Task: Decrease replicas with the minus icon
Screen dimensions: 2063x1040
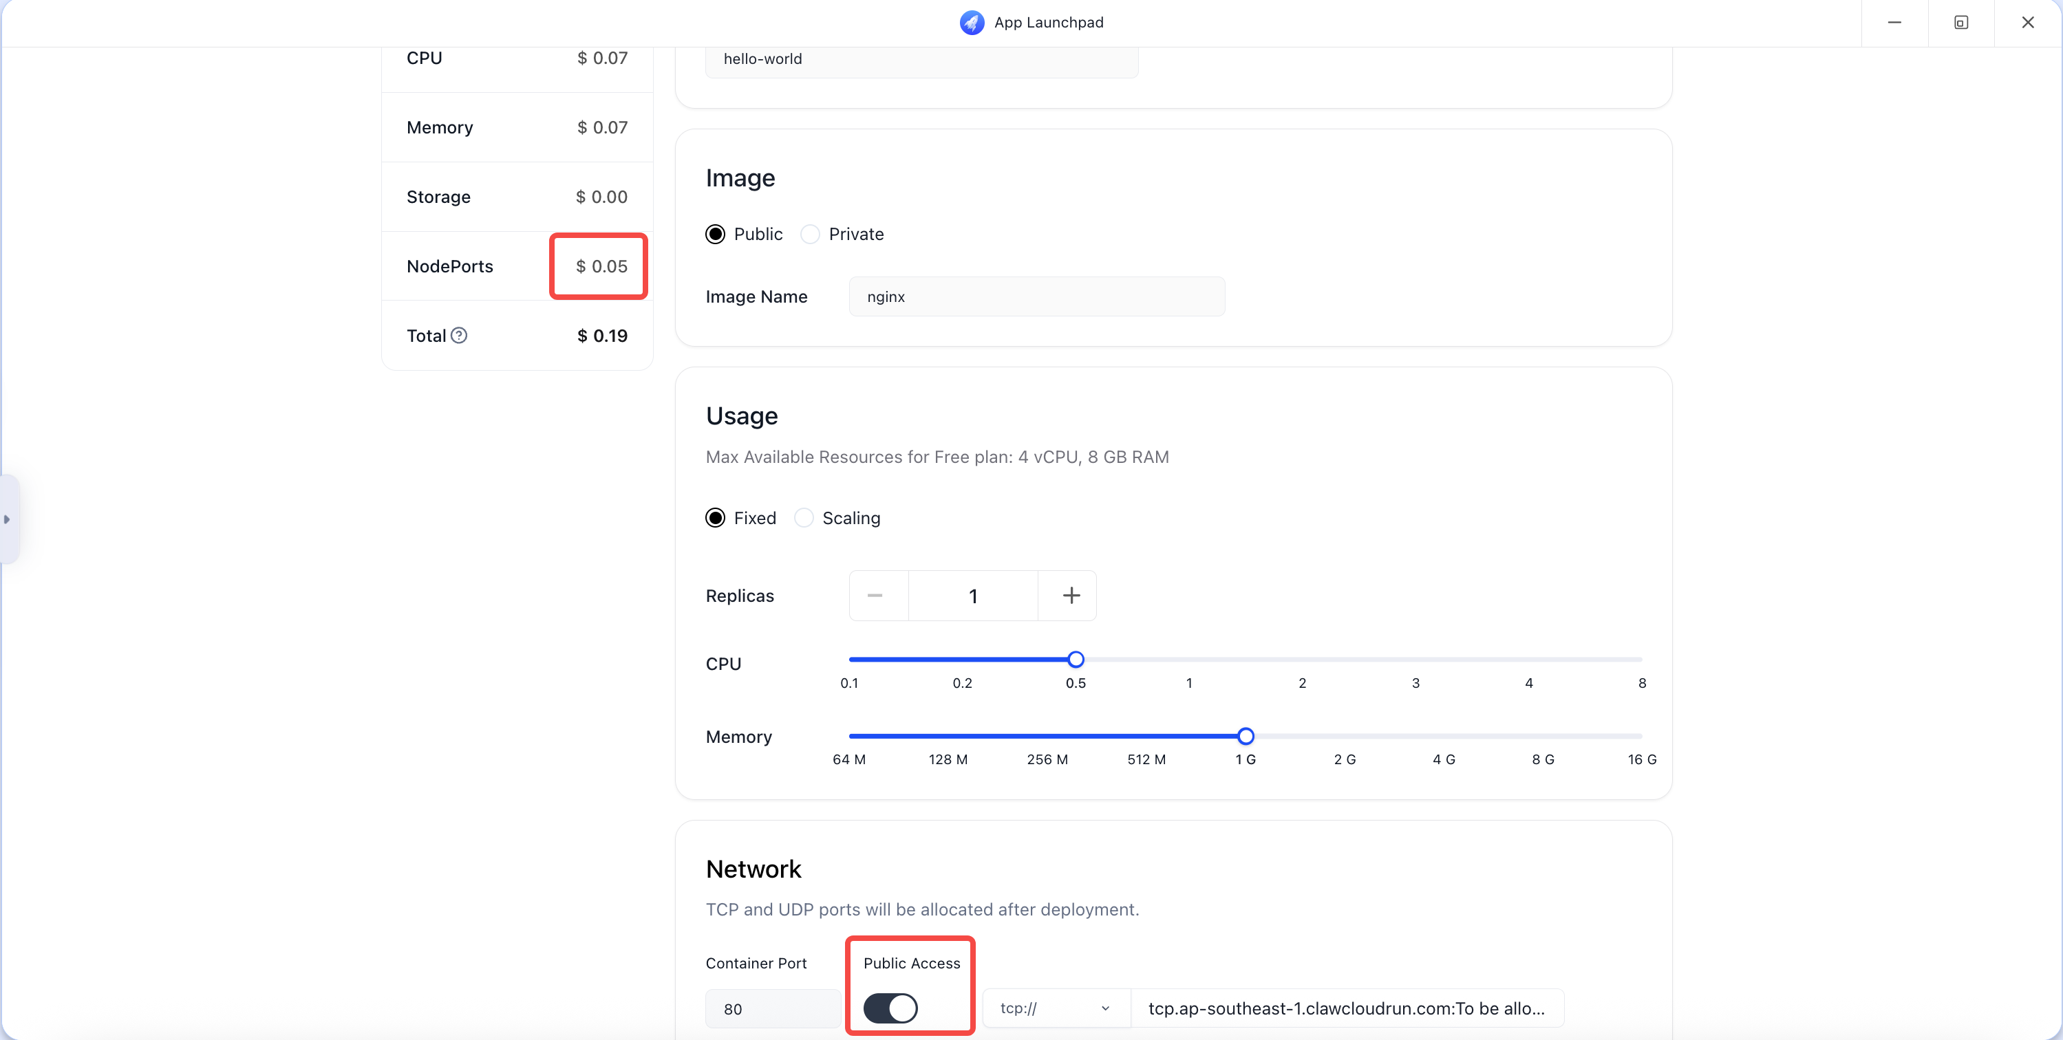Action: click(875, 596)
